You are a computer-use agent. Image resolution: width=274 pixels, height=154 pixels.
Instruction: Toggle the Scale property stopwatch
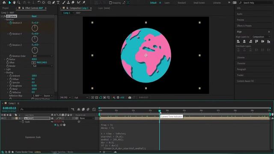tap(23, 121)
